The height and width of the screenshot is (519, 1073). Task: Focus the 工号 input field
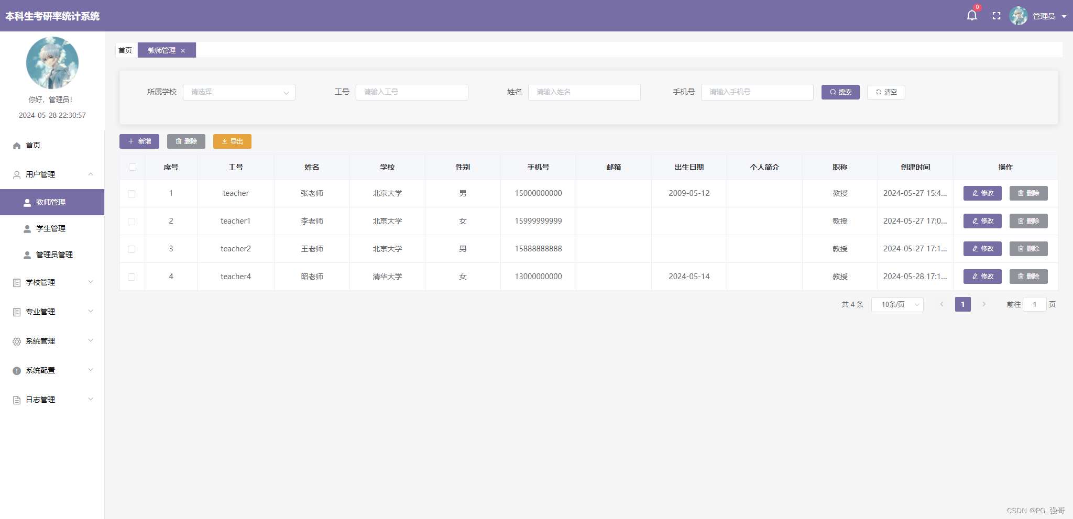pos(412,92)
